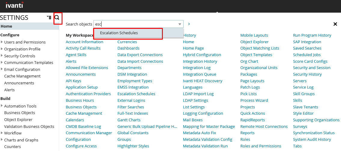Open Cache Management in the sidebar
This screenshot has height=151, width=341.
point(22,76)
